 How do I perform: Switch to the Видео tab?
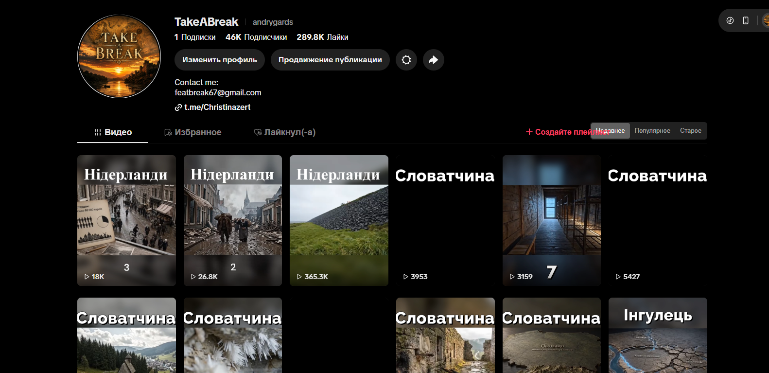tap(113, 132)
